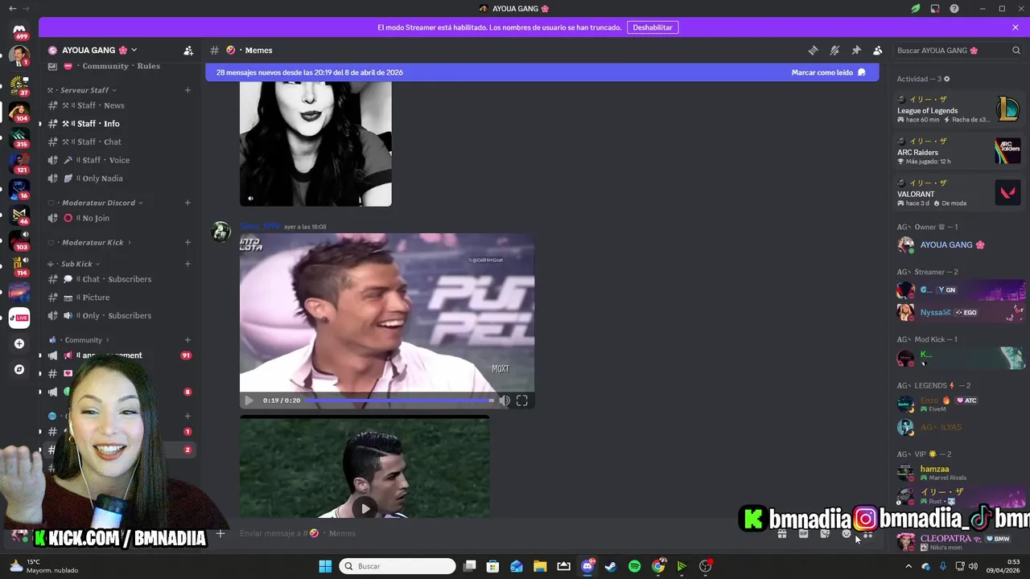Play the second Ronaldo video thumbnail

click(365, 508)
